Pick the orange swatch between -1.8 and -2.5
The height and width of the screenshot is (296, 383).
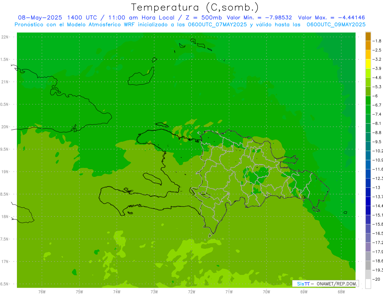pos(368,46)
